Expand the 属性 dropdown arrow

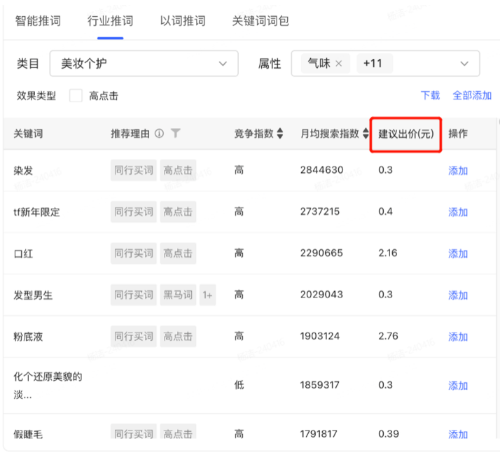coord(464,64)
